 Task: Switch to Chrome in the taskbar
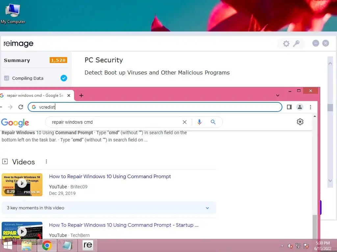click(47, 245)
